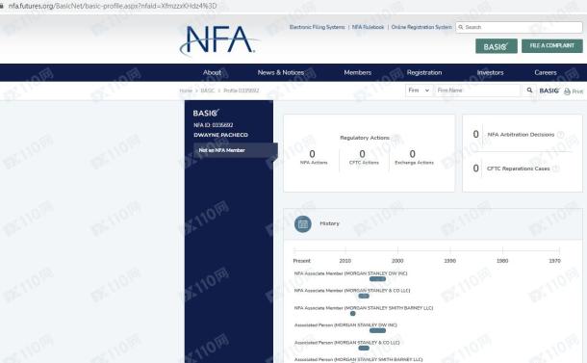Click timeline bar for Associated Person Morgan Stanley DW Inc

[377, 330]
